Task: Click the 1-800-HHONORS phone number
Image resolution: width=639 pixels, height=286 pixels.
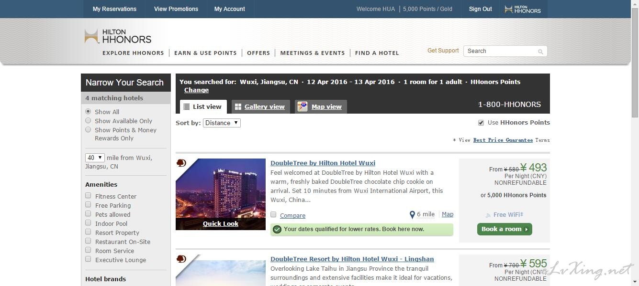Action: [x=509, y=105]
